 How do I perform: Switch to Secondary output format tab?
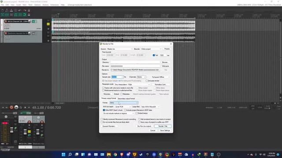click(x=126, y=98)
